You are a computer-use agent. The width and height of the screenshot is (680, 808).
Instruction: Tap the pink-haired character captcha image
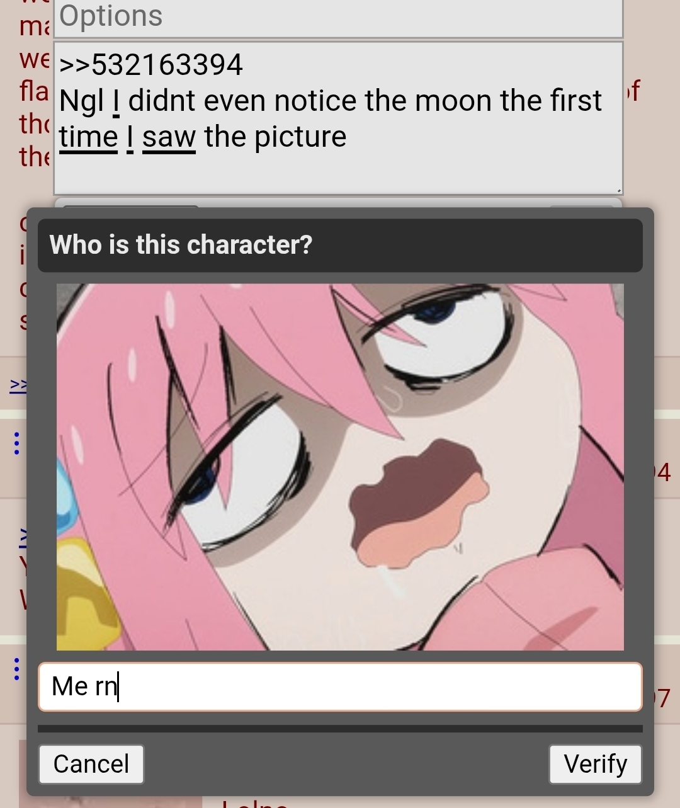point(340,467)
